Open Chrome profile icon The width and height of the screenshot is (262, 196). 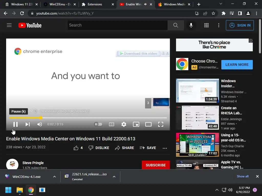click(248, 13)
